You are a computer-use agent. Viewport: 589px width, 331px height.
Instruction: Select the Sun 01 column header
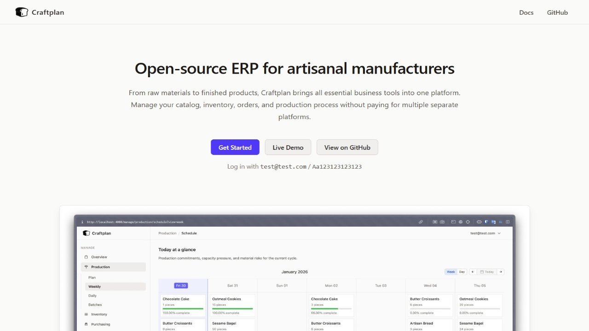tap(282, 285)
